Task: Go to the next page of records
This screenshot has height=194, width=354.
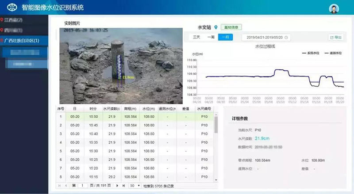Action: pos(117,186)
